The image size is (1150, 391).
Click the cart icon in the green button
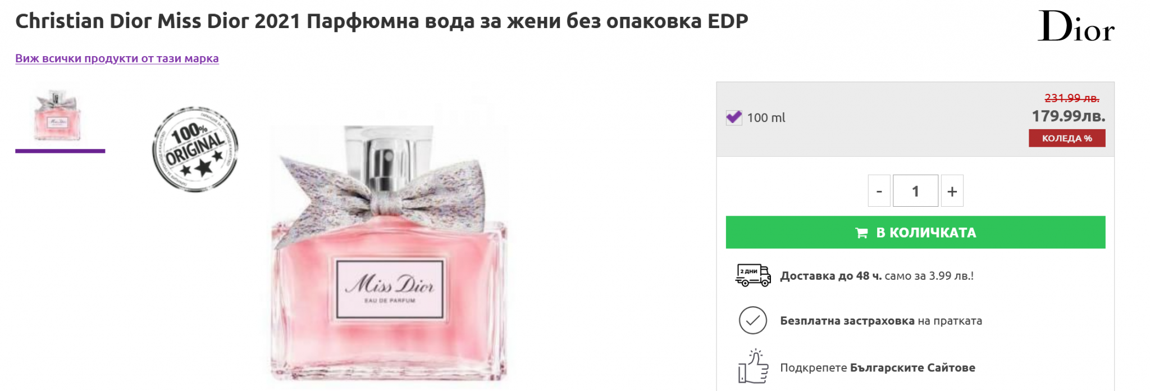861,233
